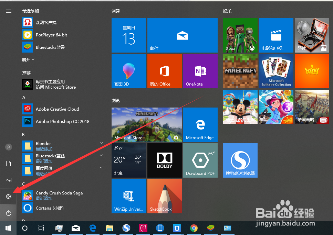Open the Mickey Mouse Disney game tile
This screenshot has height=235, width=333.
point(240,107)
